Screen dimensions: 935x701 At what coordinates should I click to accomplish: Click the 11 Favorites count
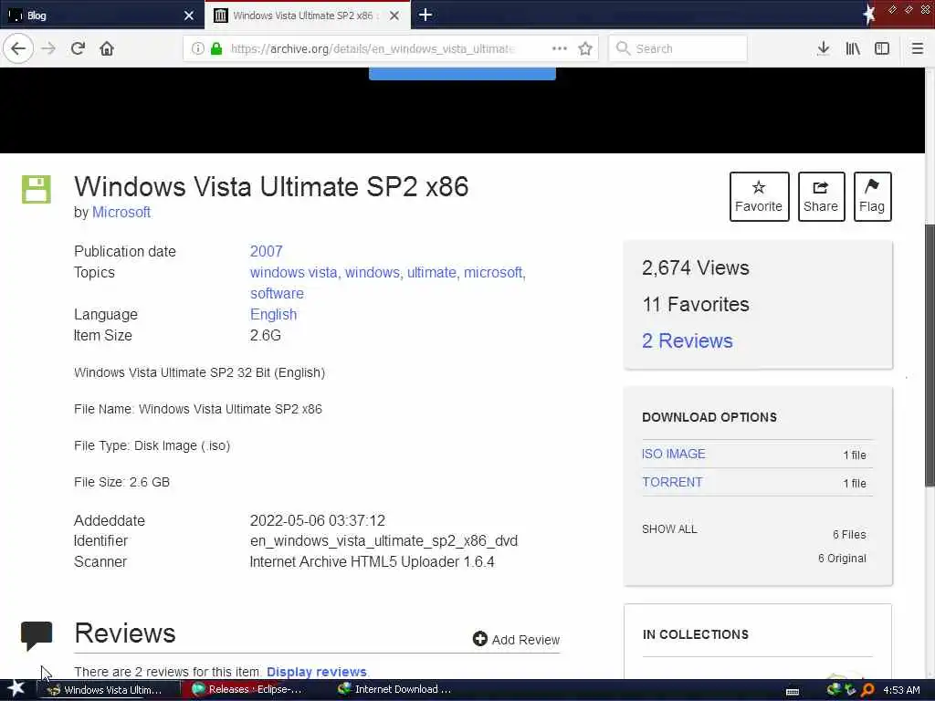(x=695, y=305)
